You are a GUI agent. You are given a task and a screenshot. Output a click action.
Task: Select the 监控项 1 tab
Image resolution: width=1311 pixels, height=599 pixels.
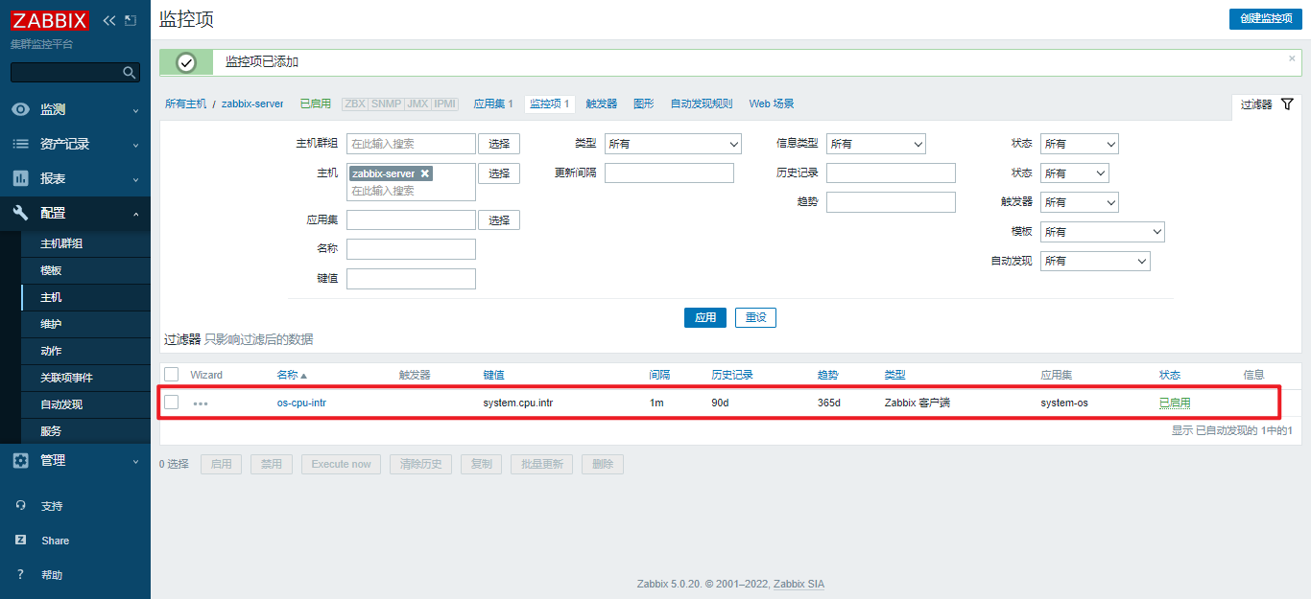point(550,104)
